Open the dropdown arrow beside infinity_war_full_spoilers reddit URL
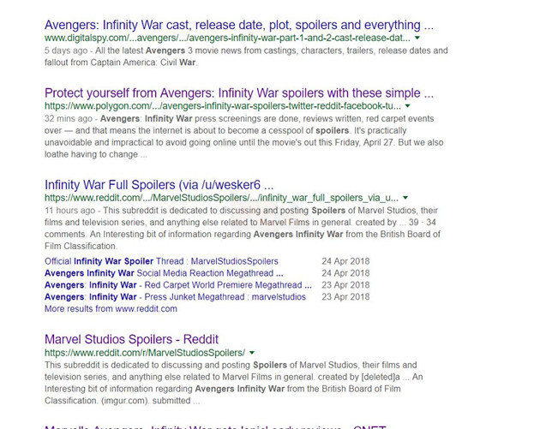The width and height of the screenshot is (540, 429). pyautogui.click(x=405, y=198)
